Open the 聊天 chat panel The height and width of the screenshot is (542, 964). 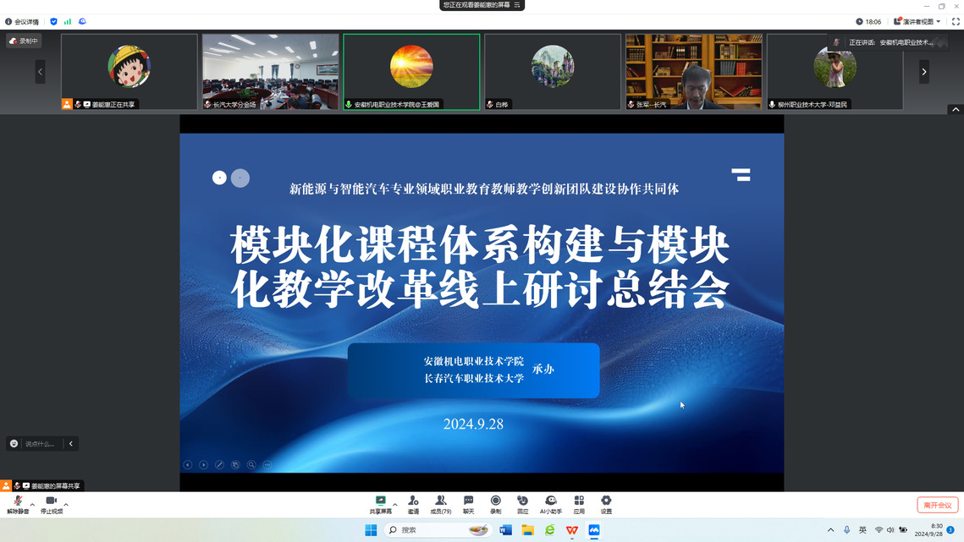[x=468, y=504]
